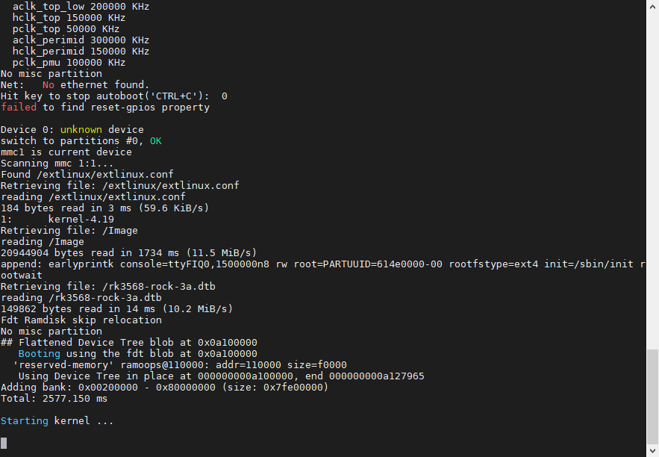Click the red 'failed' word

click(x=18, y=108)
